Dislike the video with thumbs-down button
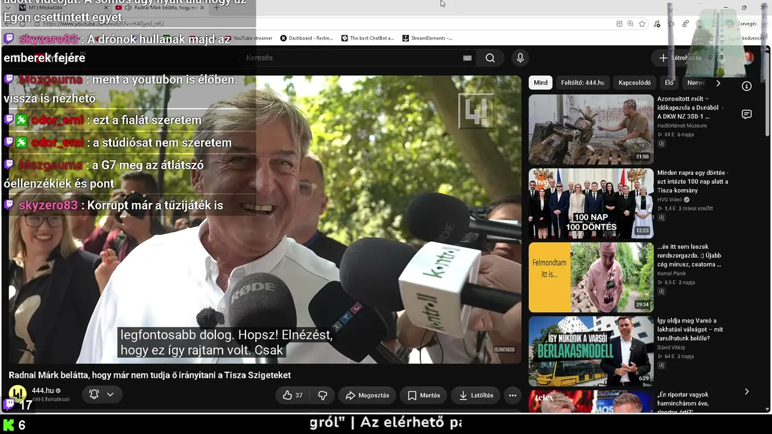This screenshot has width=772, height=434. [323, 395]
